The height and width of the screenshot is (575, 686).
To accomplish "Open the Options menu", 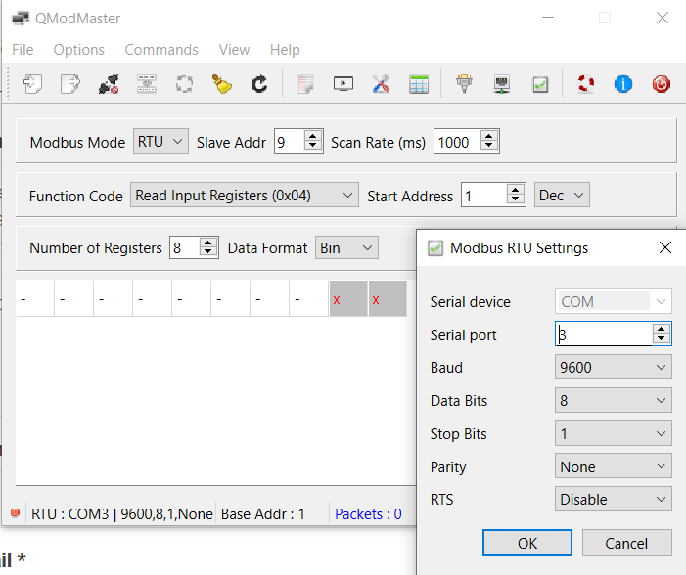I will pos(78,50).
